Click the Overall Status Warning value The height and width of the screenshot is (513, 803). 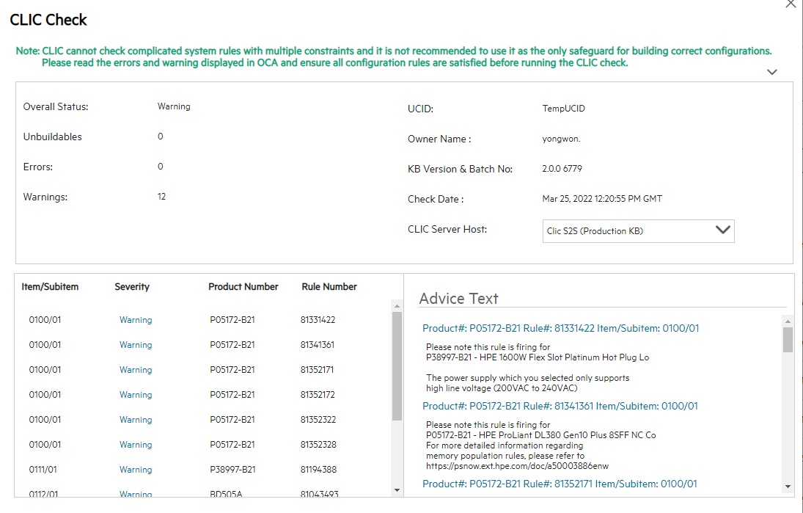point(174,106)
